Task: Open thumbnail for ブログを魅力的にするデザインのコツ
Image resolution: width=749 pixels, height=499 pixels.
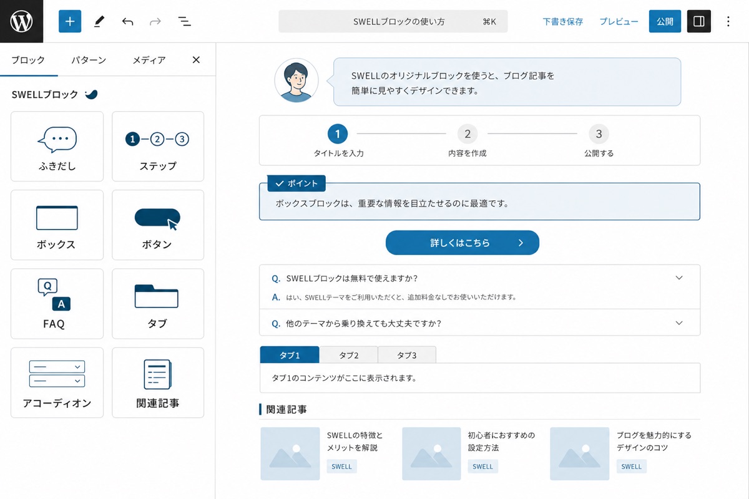Action: pos(579,453)
